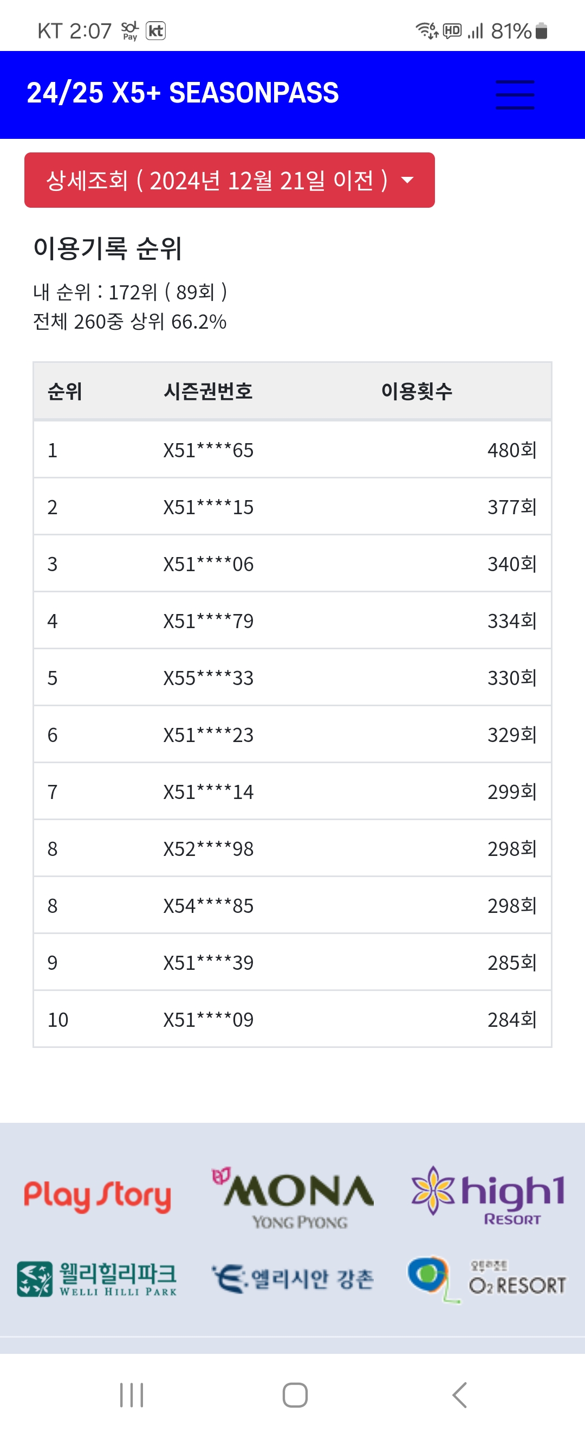Tap the battery status indicator
Image resolution: width=585 pixels, height=1432 pixels.
click(x=542, y=31)
